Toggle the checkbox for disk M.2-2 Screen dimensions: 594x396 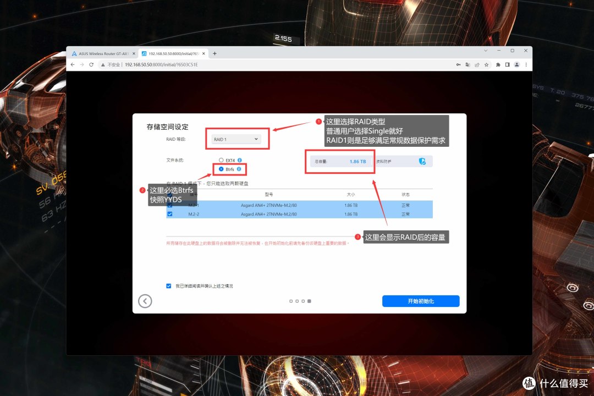coord(170,214)
